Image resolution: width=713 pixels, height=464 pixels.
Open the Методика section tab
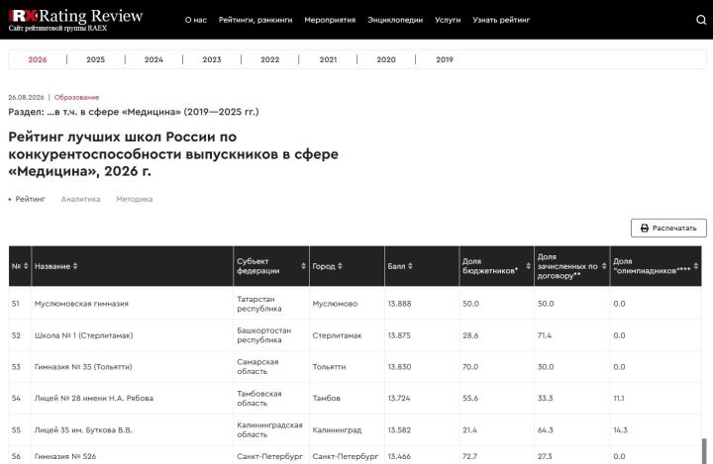coord(135,199)
